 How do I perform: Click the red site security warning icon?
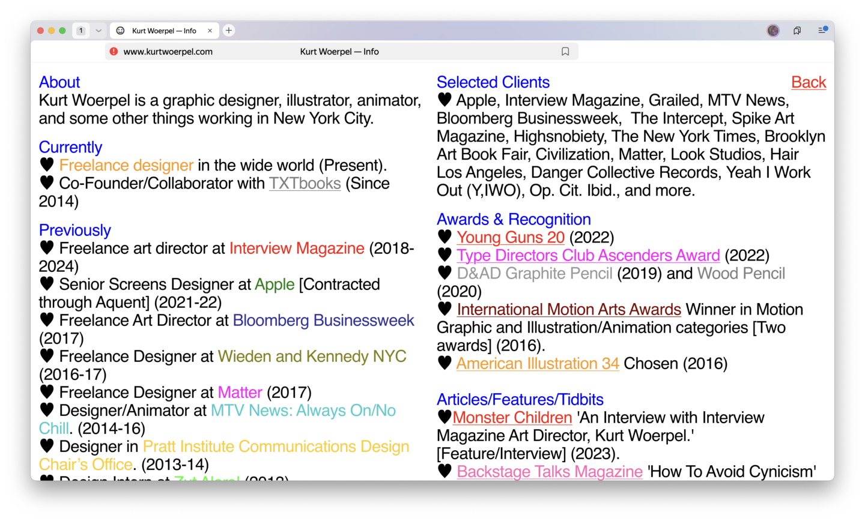coord(114,52)
